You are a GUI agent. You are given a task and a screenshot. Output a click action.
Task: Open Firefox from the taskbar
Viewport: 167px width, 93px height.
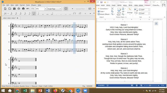(x=55, y=91)
